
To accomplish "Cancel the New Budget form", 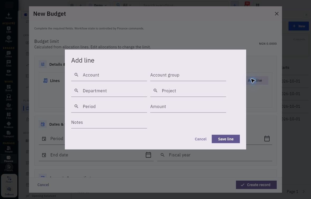I will coord(43,185).
